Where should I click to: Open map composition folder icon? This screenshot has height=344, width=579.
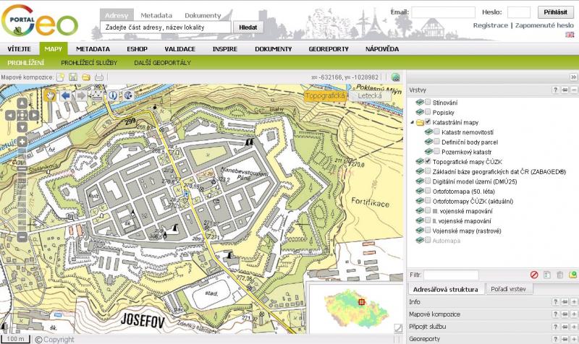click(x=86, y=77)
